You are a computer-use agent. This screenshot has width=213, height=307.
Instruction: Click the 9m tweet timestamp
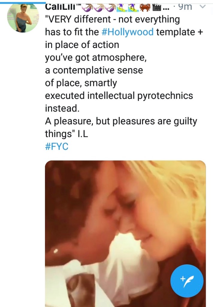185,7
